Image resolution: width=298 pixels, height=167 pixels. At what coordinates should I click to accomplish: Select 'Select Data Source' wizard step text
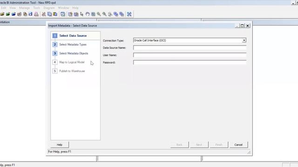pos(73,36)
